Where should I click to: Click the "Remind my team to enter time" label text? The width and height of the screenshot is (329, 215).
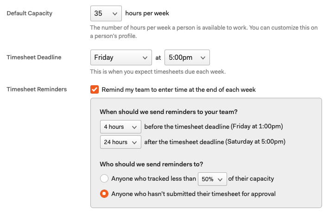pyautogui.click(x=178, y=89)
